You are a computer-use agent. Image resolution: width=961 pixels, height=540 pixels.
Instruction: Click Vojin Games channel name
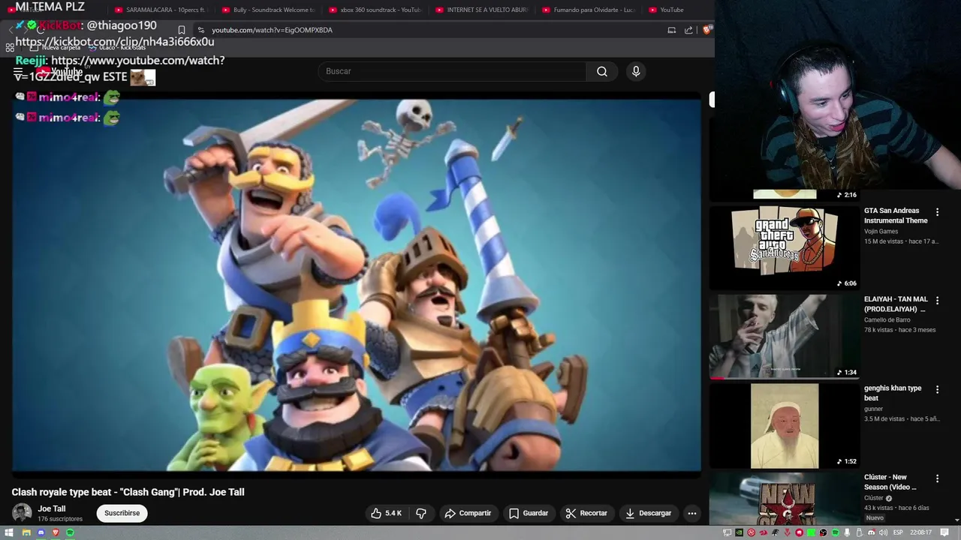click(881, 232)
